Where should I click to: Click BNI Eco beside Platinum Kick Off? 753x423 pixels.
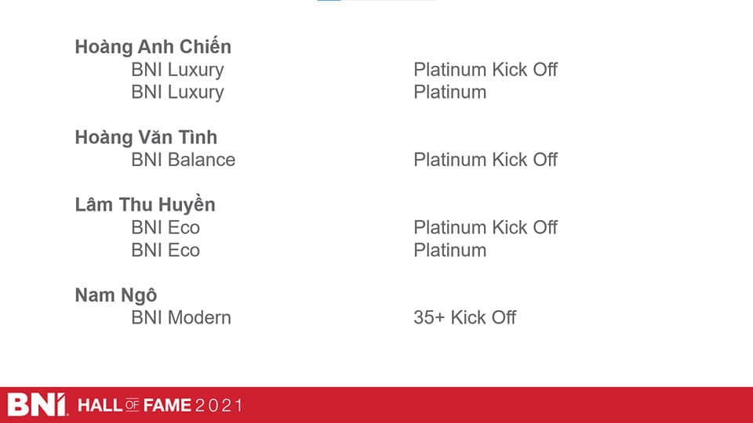[x=166, y=227]
